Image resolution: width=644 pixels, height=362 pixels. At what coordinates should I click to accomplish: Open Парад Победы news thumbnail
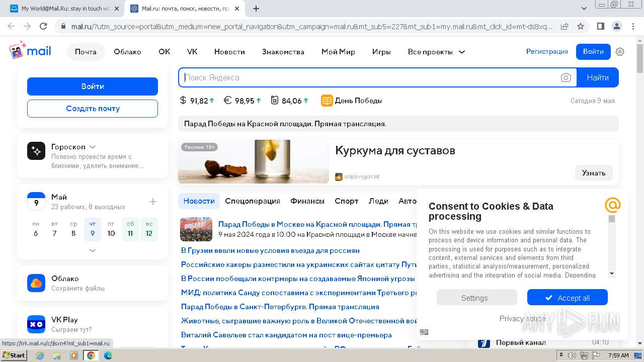(196, 229)
